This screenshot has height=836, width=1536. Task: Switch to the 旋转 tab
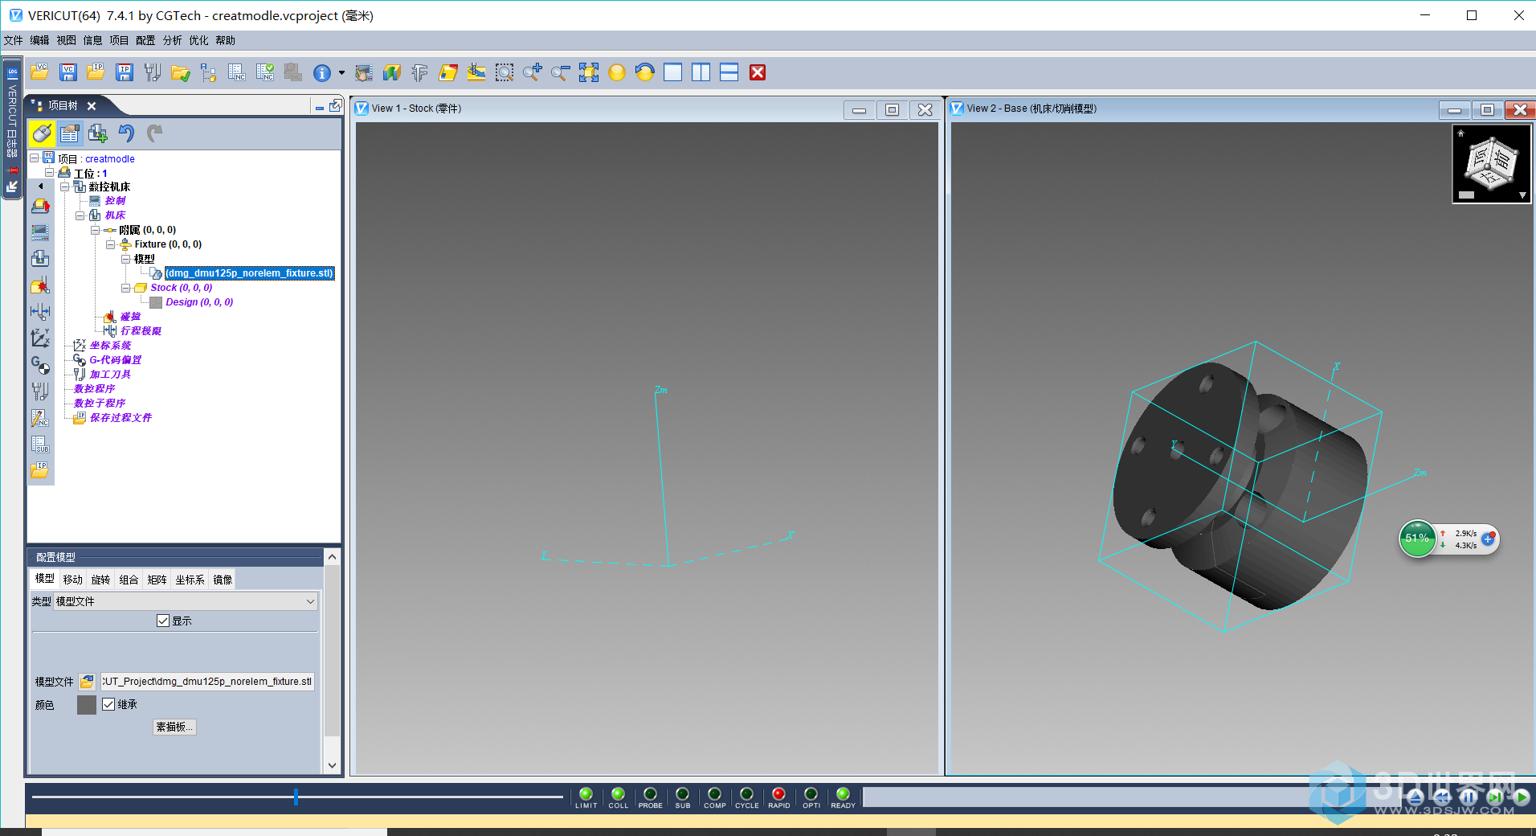click(100, 580)
